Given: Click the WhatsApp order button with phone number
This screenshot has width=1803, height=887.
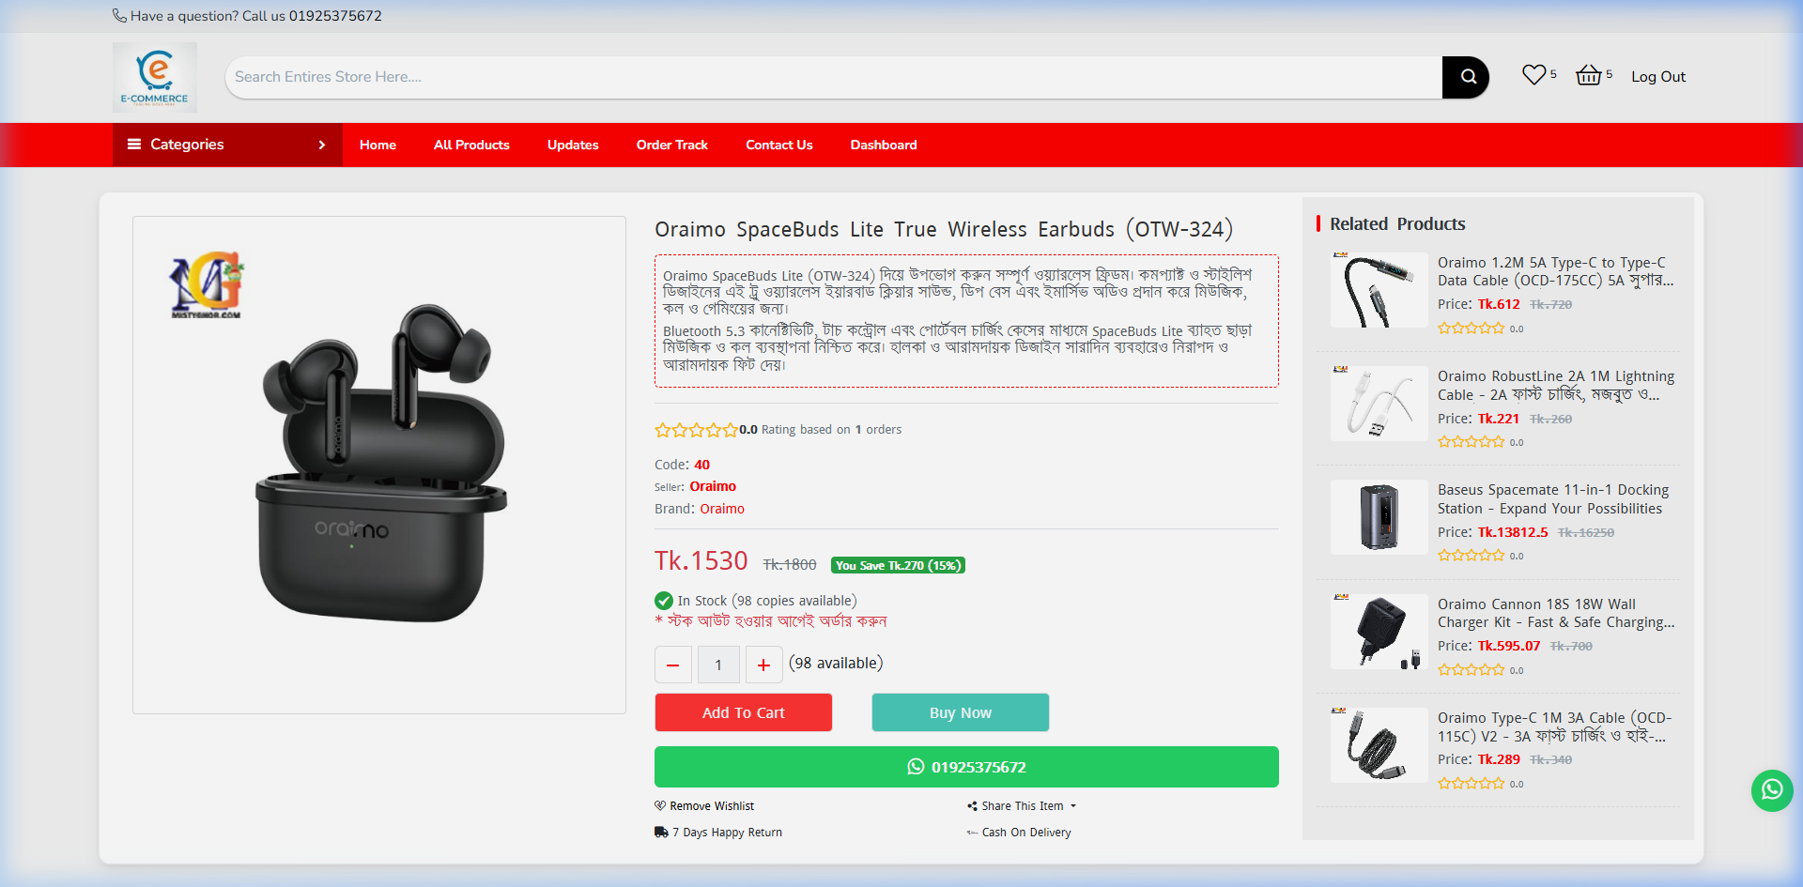Looking at the screenshot, I should click(966, 767).
